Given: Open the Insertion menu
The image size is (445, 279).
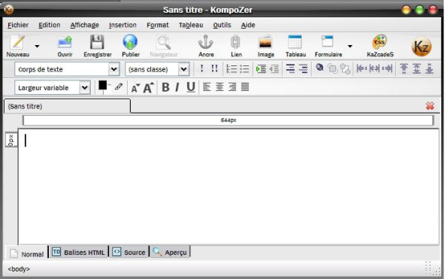Looking at the screenshot, I should 123,25.
